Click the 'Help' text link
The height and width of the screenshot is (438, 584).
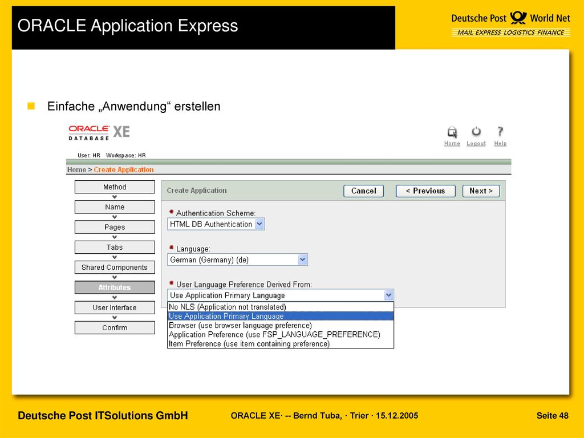point(500,143)
